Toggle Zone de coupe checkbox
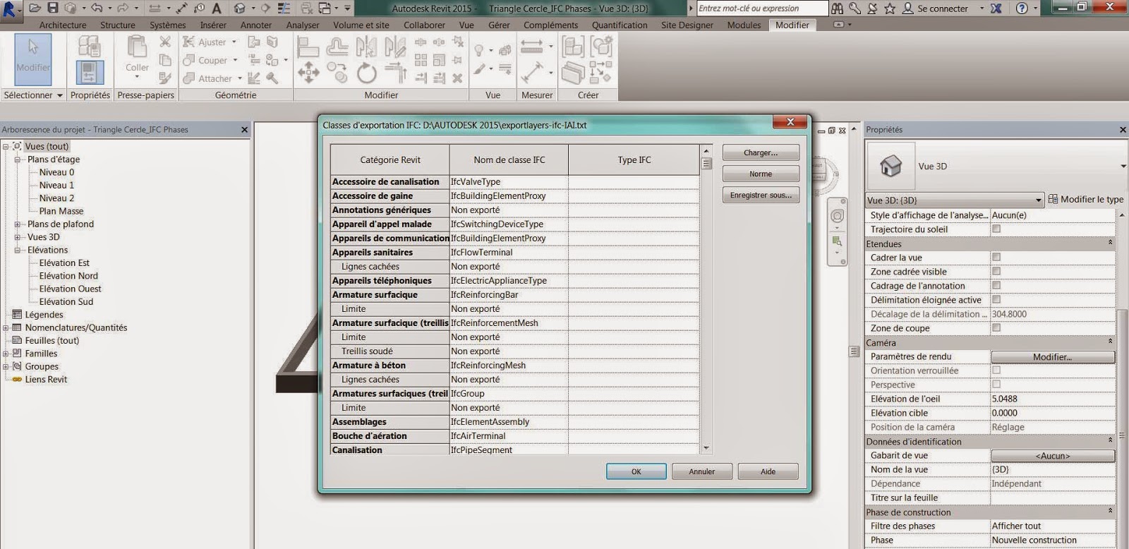The width and height of the screenshot is (1129, 549). 996,327
